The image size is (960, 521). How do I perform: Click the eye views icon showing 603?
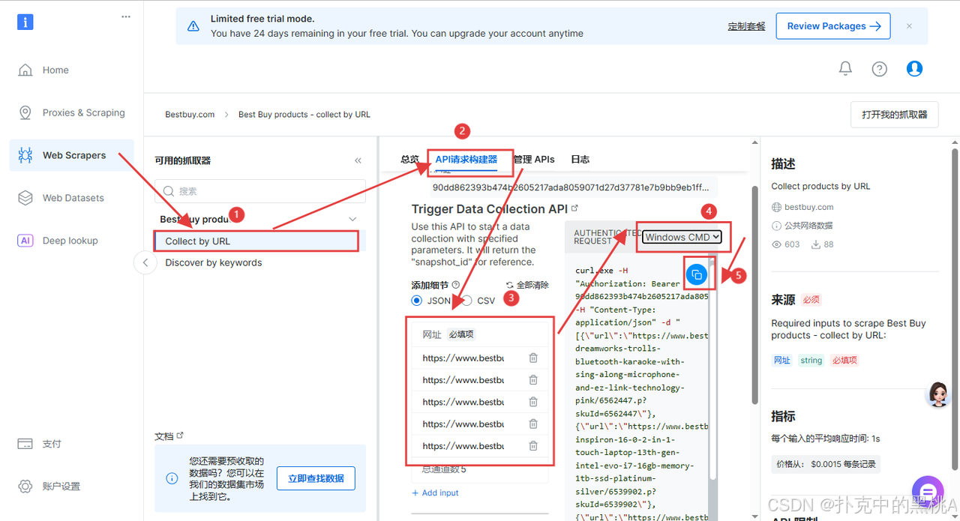(x=777, y=244)
